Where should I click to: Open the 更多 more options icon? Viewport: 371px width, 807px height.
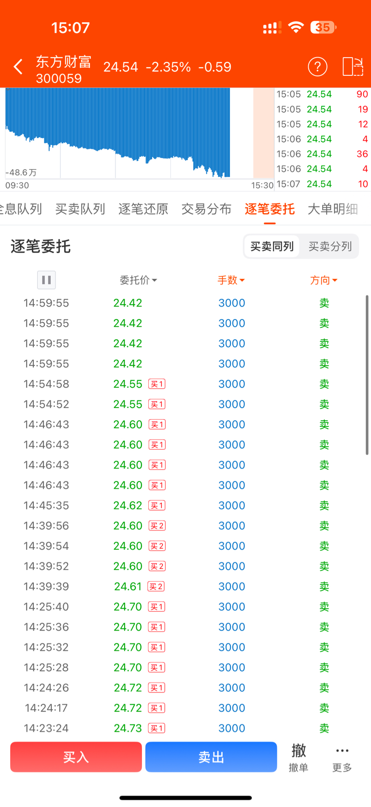point(342,757)
